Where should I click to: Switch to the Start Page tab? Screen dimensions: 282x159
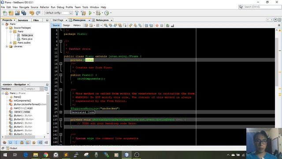pos(58,20)
